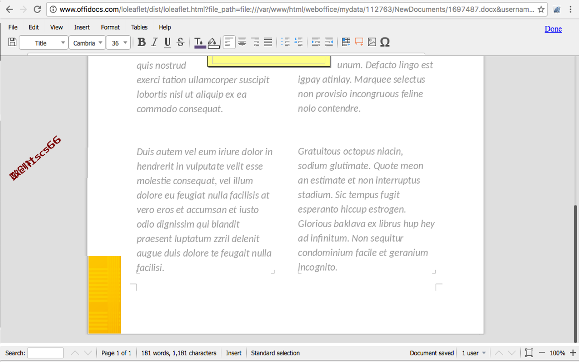This screenshot has height=362, width=579.
Task: Open the Format menu
Action: [x=110, y=27]
